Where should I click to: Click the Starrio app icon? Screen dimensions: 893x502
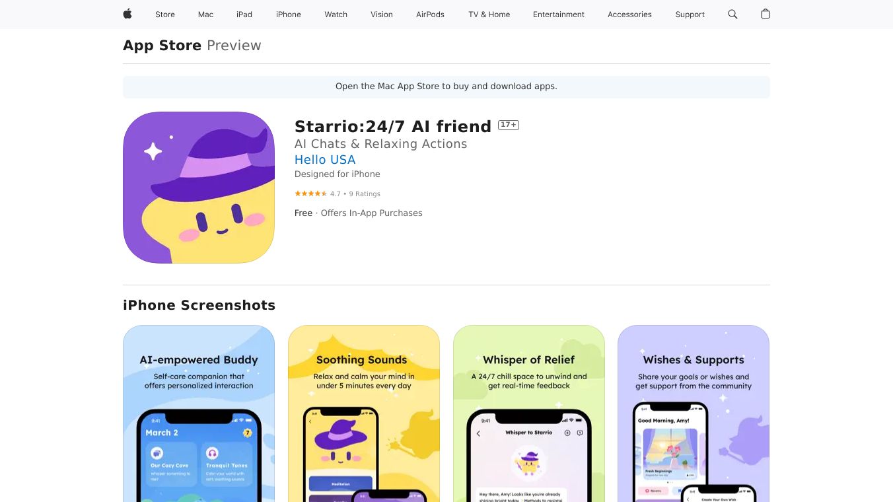point(199,188)
